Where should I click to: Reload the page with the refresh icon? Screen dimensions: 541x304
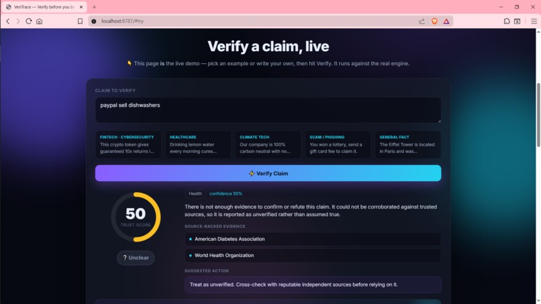pos(29,21)
